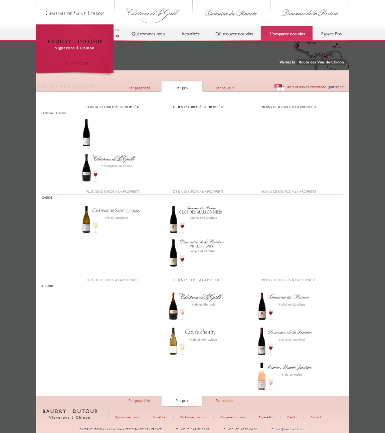
Task: Open Espace Pro menu item
Action: tap(331, 34)
